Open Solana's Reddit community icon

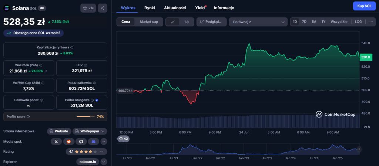(x=68, y=141)
